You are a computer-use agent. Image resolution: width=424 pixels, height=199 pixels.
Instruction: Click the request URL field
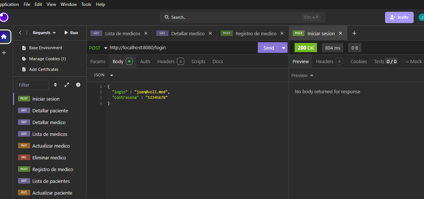[182, 48]
